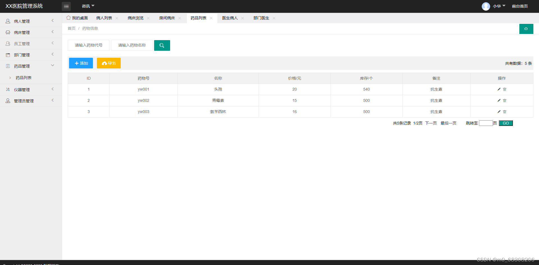
Task: Switch to the 医生病人 tab
Action: [x=230, y=18]
